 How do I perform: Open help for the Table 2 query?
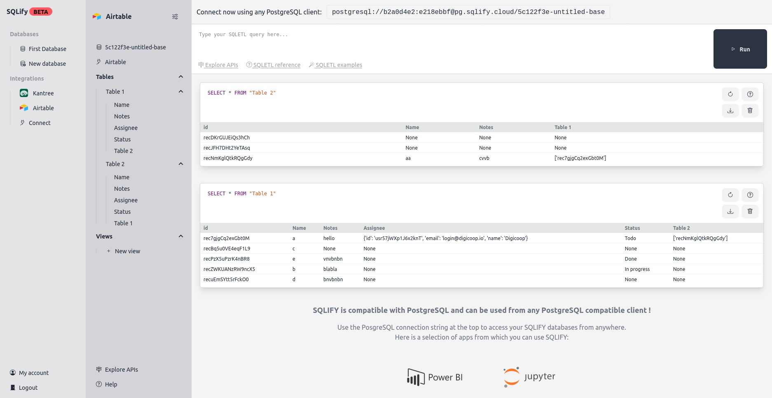click(750, 94)
